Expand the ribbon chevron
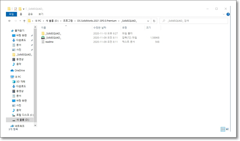Image resolution: width=240 pixels, height=141 pixels. (224, 14)
